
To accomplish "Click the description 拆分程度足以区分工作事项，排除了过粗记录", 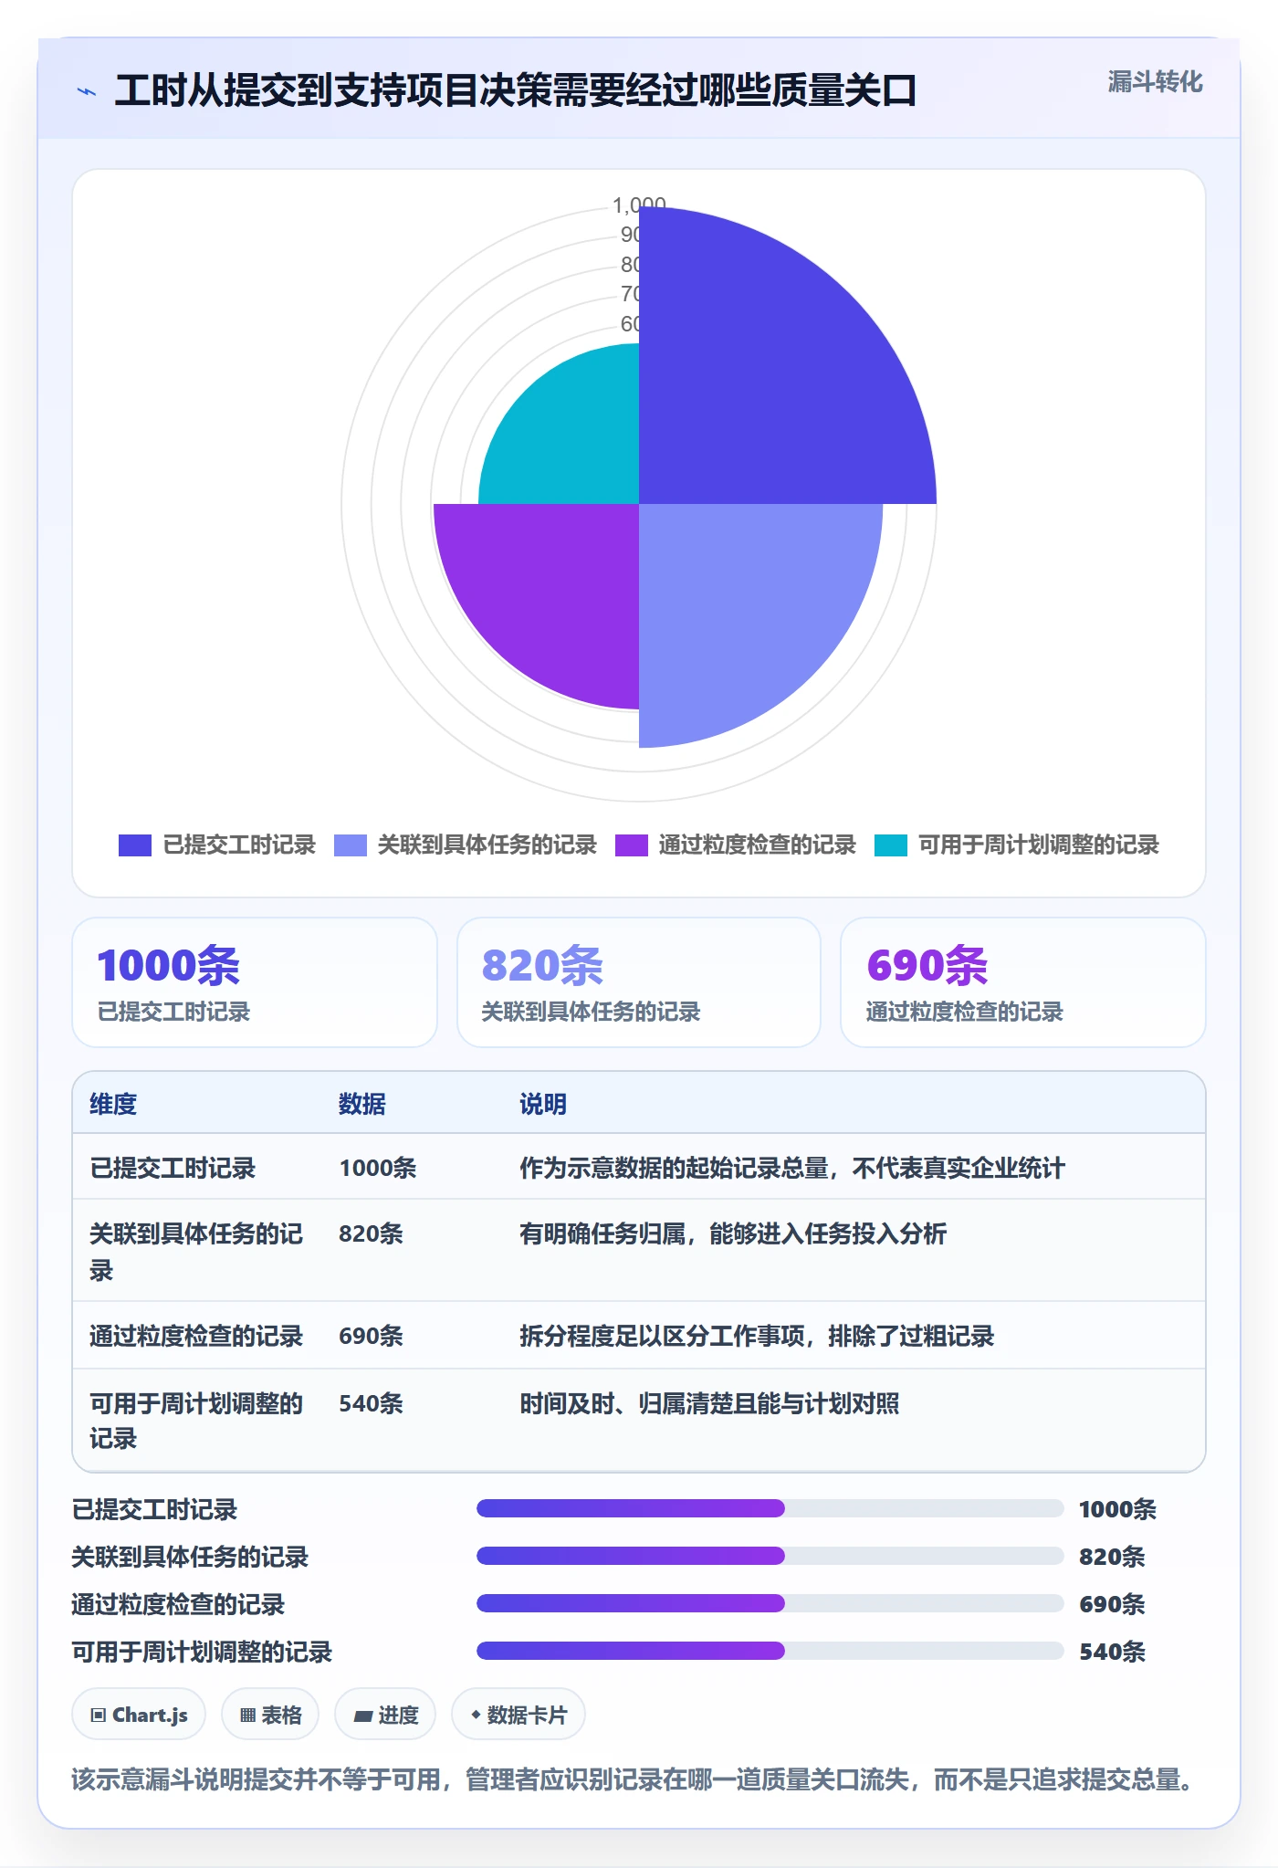I will click(757, 1336).
